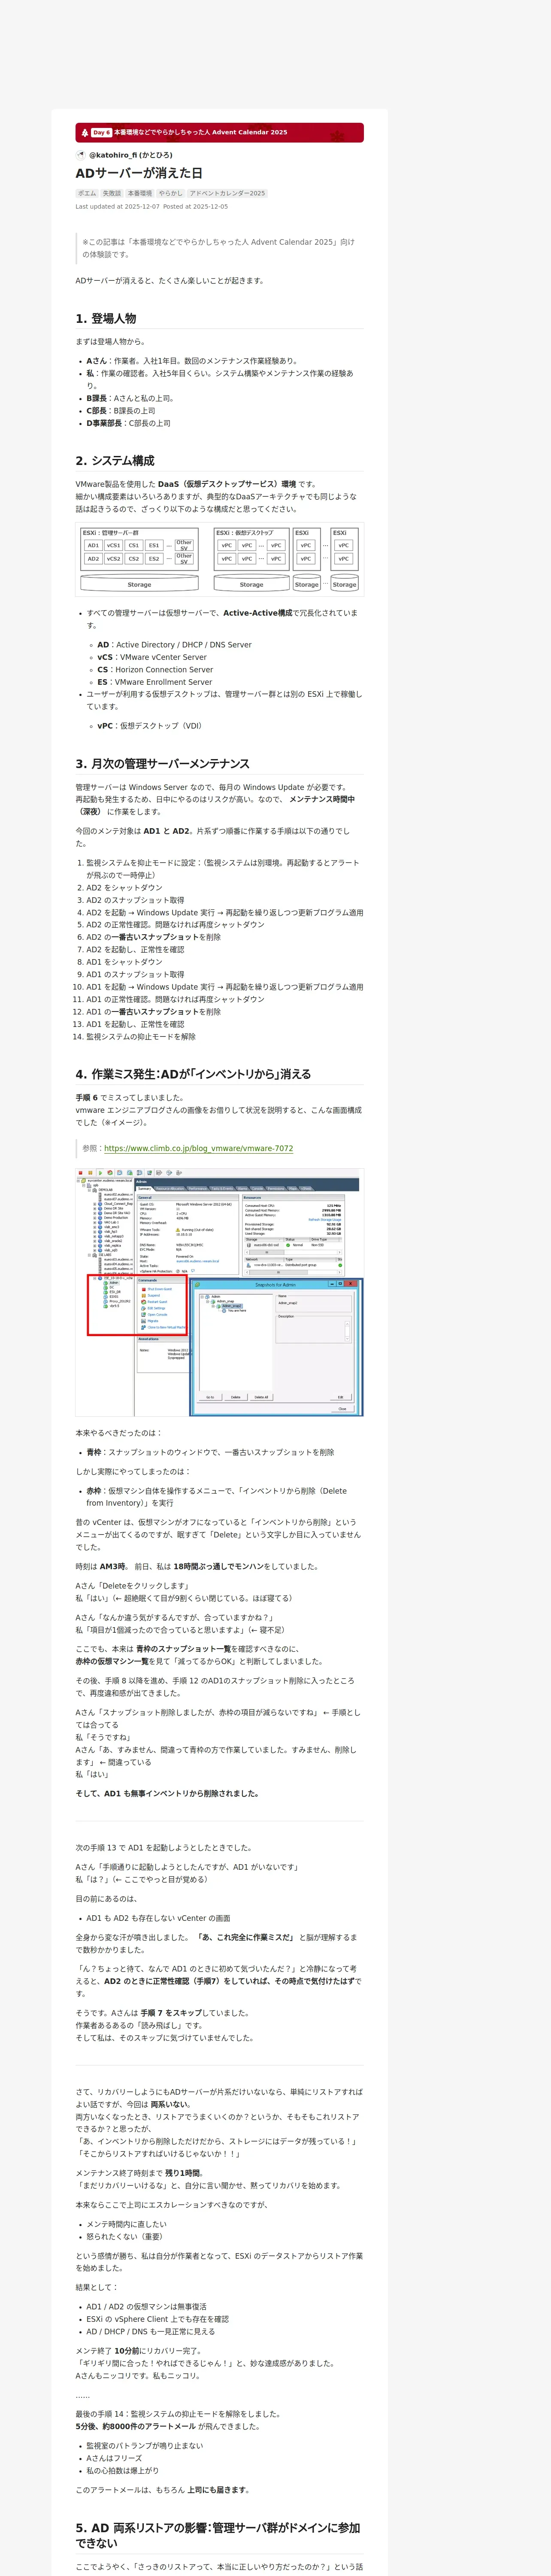Click the ADサーバーが消えた日 article title
The width and height of the screenshot is (551, 2576).
coord(139,173)
